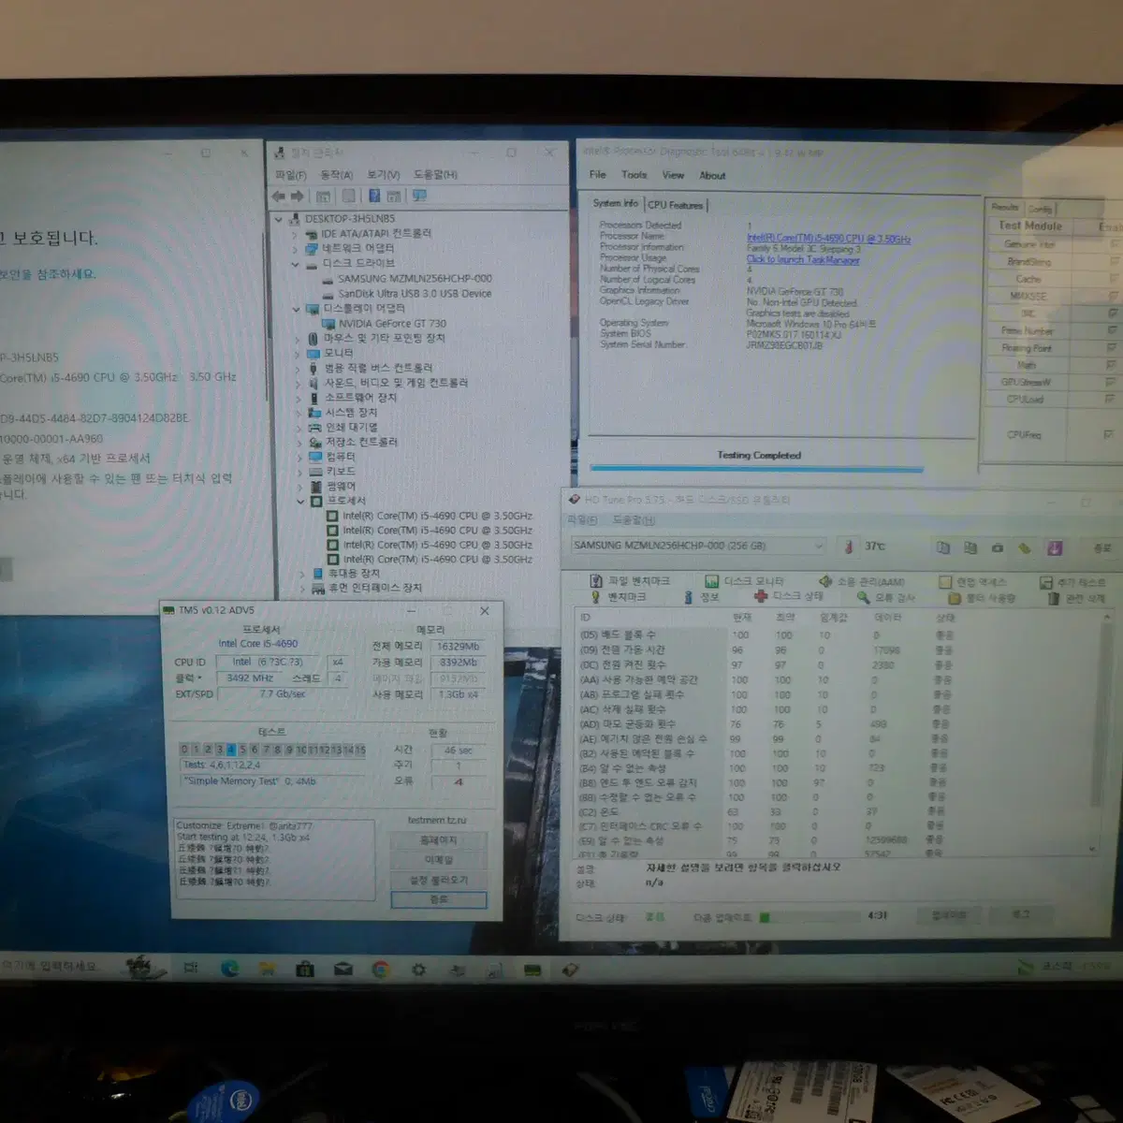
Task: Click test number 4 highlighted box in TM5
Action: click(x=230, y=750)
